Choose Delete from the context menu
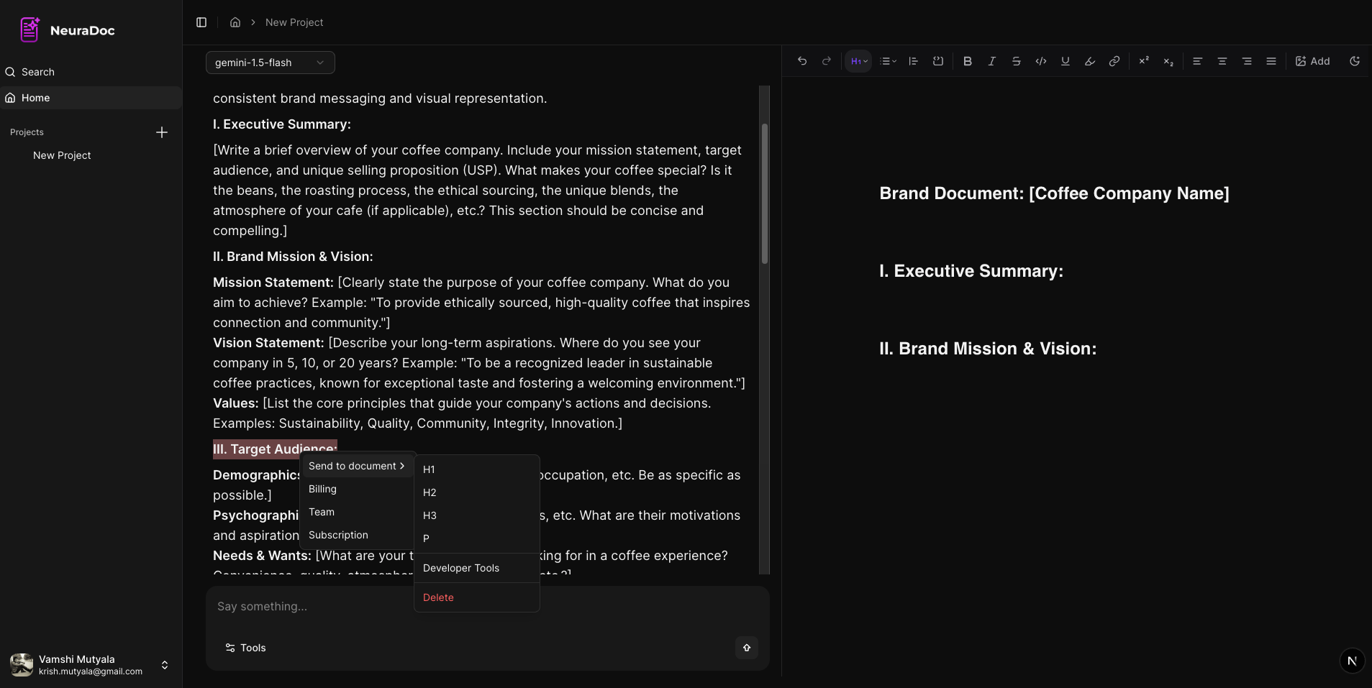 pos(438,597)
